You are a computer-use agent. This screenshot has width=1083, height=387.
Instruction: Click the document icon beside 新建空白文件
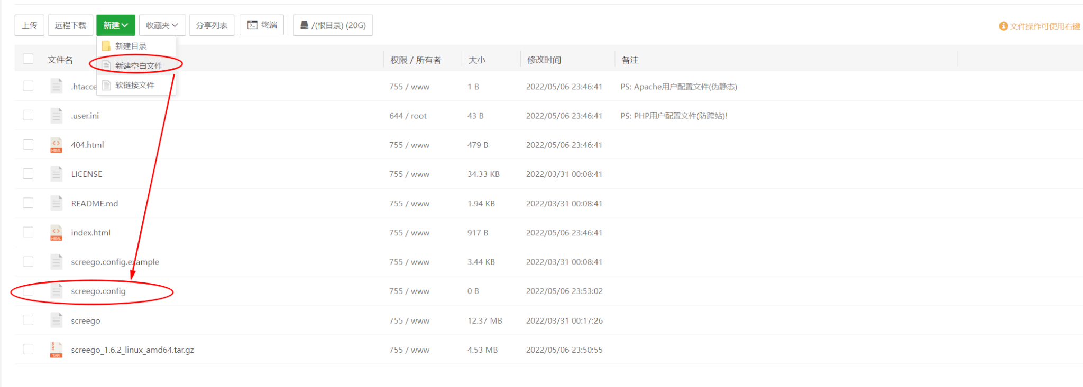(106, 65)
